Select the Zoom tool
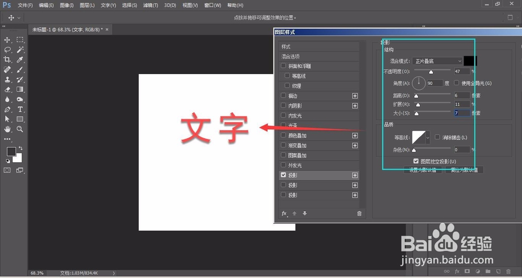Viewport: 522px width, 278px height. click(20, 129)
